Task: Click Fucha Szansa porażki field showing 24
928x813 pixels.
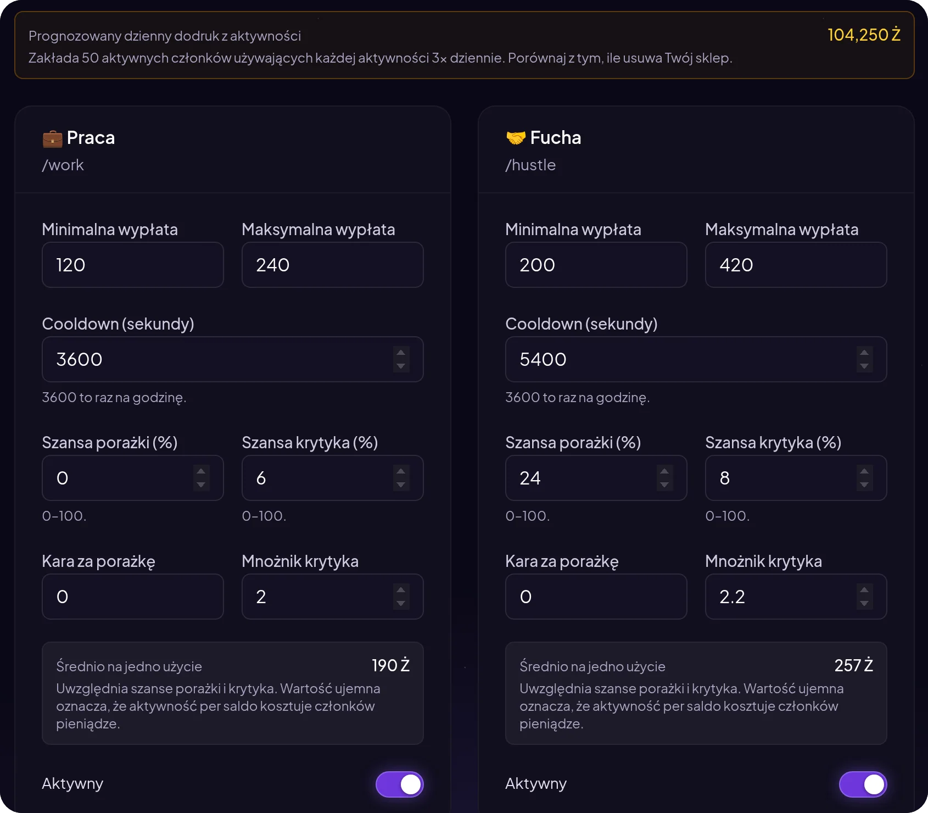Action: point(596,478)
